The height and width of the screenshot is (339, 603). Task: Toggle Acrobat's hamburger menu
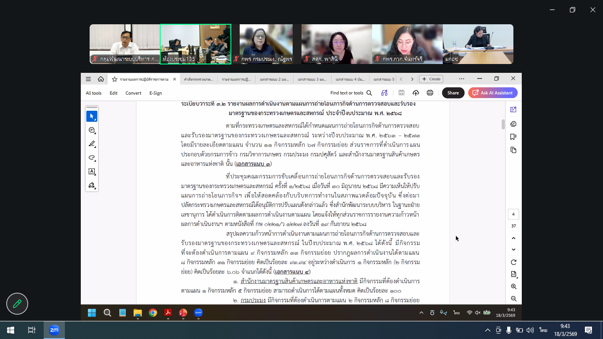coord(88,79)
